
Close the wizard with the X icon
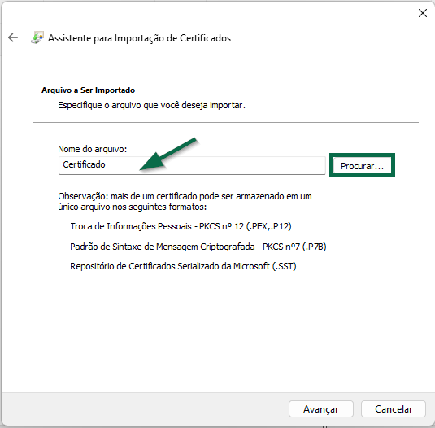[x=423, y=13]
